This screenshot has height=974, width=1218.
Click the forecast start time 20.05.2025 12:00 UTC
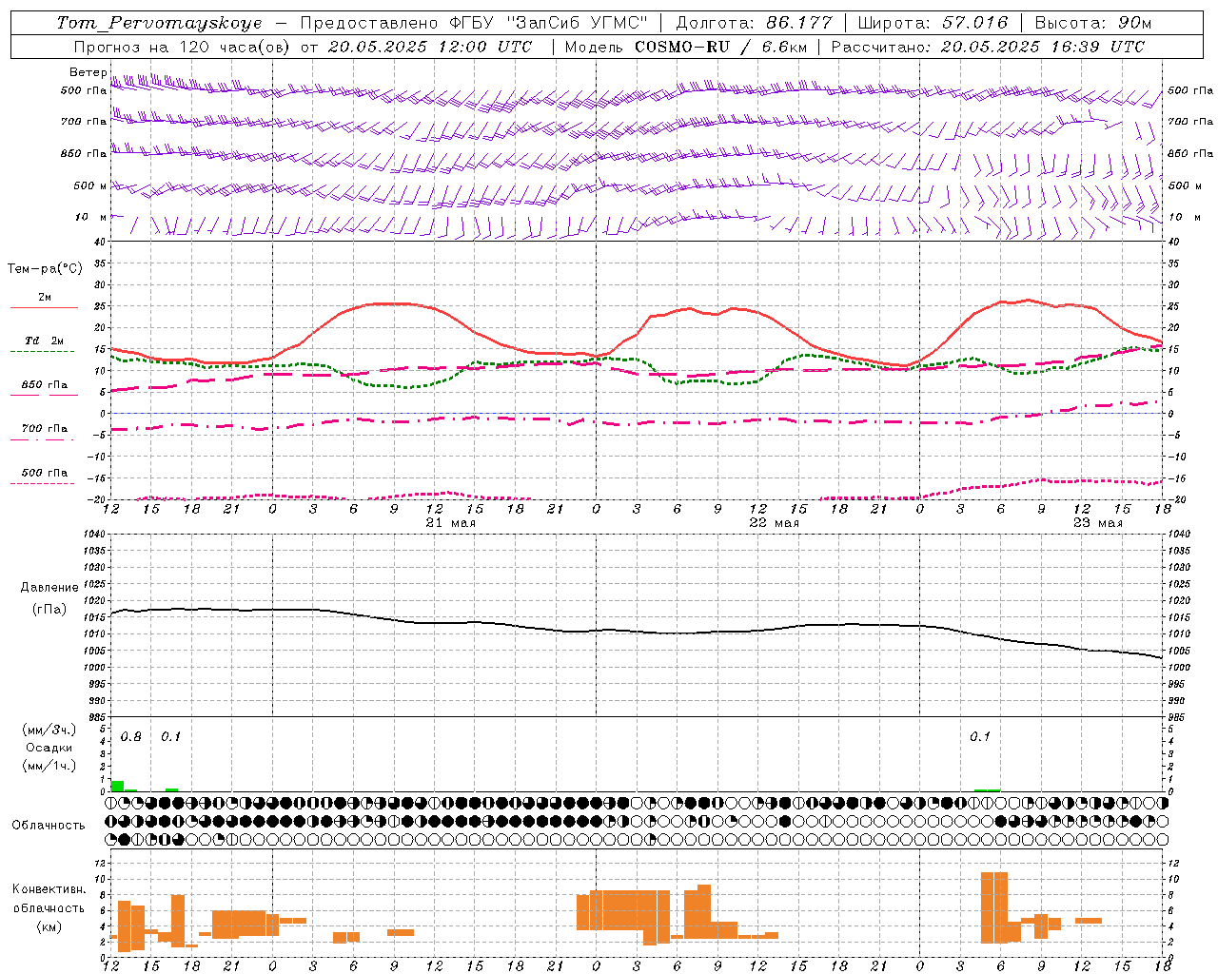[430, 47]
